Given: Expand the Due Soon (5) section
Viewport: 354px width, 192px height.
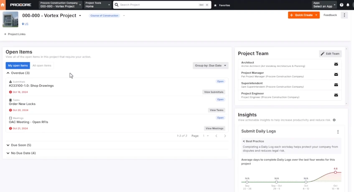Looking at the screenshot, I should [8, 145].
